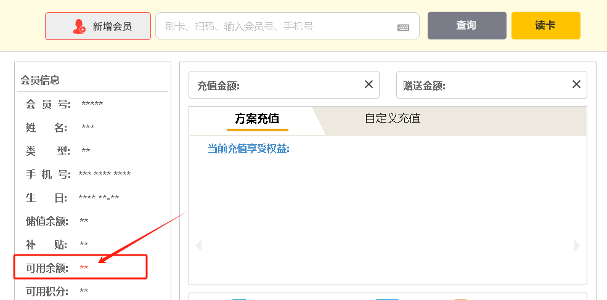
Task: Click the 手机号 phone number value
Action: click(x=104, y=174)
